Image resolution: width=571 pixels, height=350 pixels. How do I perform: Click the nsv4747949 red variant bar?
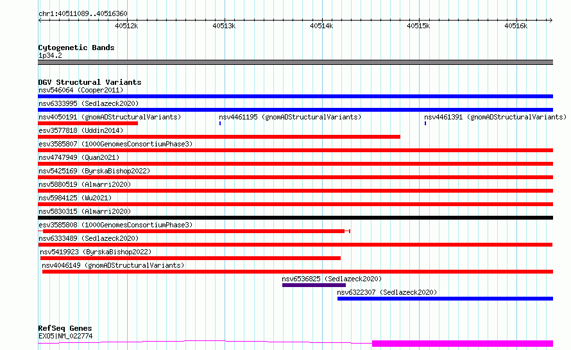pyautogui.click(x=295, y=164)
